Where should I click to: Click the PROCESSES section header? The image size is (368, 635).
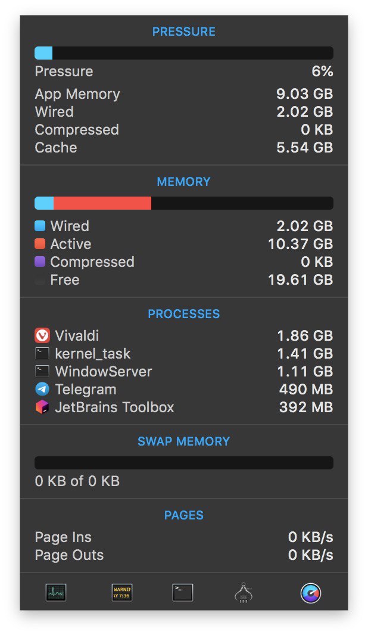(x=184, y=314)
